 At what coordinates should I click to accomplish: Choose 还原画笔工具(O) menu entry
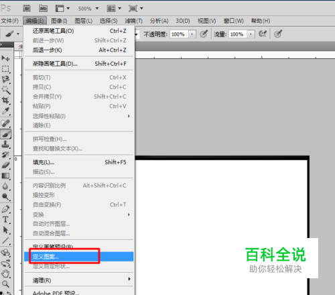pyautogui.click(x=79, y=31)
